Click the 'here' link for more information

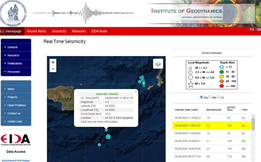[90, 122]
